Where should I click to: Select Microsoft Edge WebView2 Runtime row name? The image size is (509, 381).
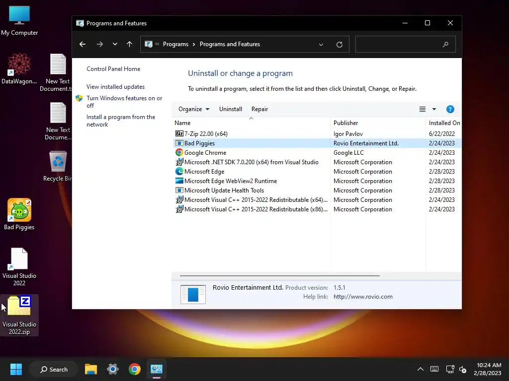(x=231, y=181)
